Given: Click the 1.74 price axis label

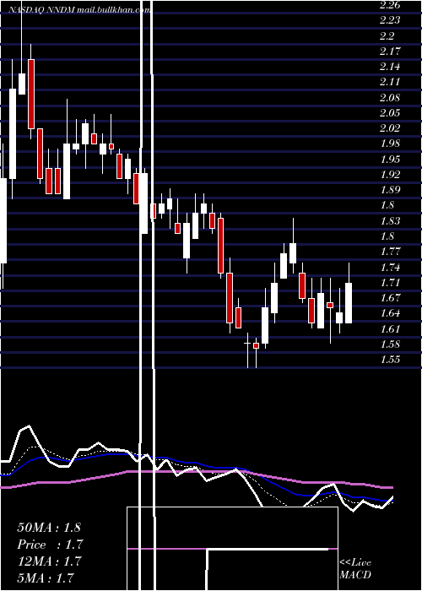Looking at the screenshot, I should pos(390,267).
